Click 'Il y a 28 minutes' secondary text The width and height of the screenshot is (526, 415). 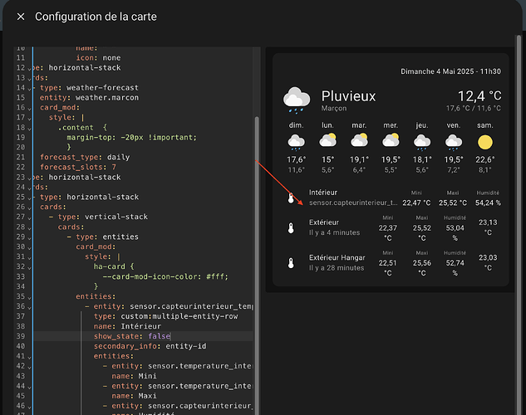pos(337,268)
